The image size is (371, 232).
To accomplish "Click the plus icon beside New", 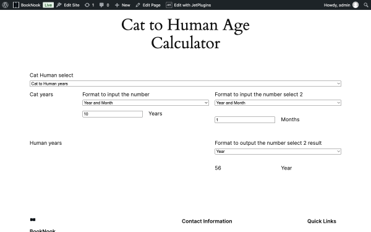I will point(117,5).
